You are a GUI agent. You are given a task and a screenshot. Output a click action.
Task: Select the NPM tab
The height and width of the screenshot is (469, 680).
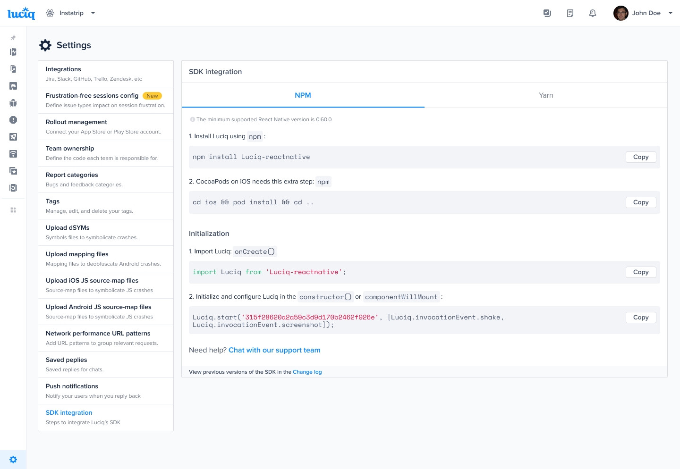[x=303, y=95]
